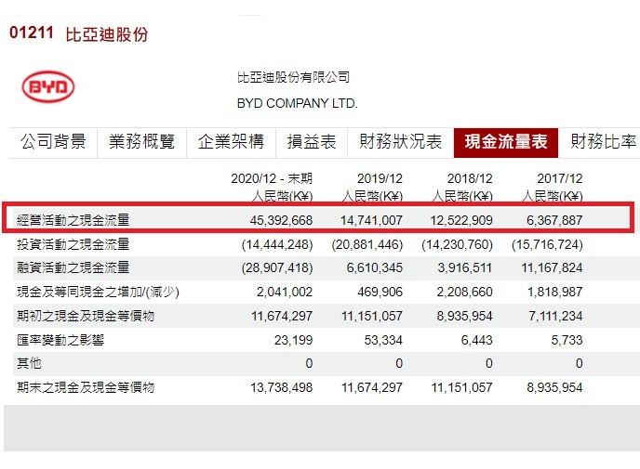Click stock code 01211

pyautogui.click(x=32, y=33)
